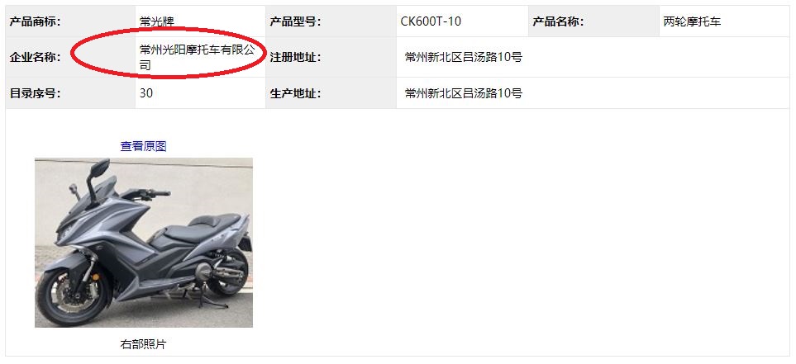This screenshot has width=796, height=364.
Task: Click the 常光牌 trademark value
Action: click(157, 21)
